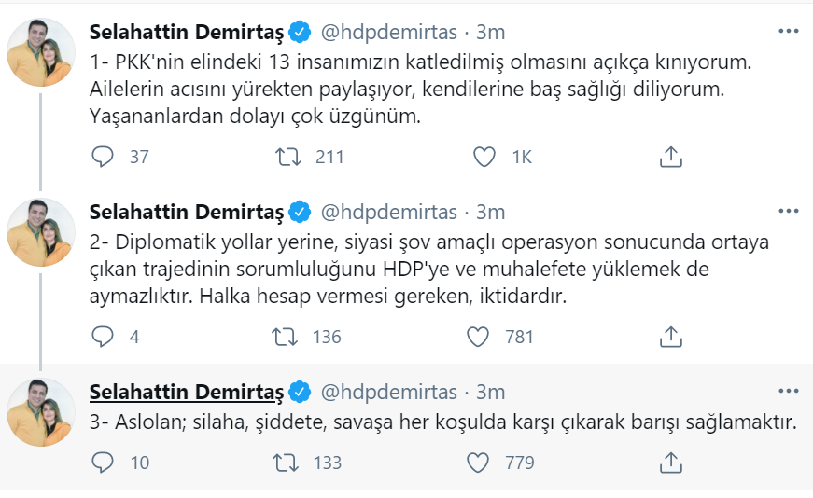Retweet the first tweet with 211 retweets
Image resolution: width=813 pixels, height=498 pixels.
289,157
